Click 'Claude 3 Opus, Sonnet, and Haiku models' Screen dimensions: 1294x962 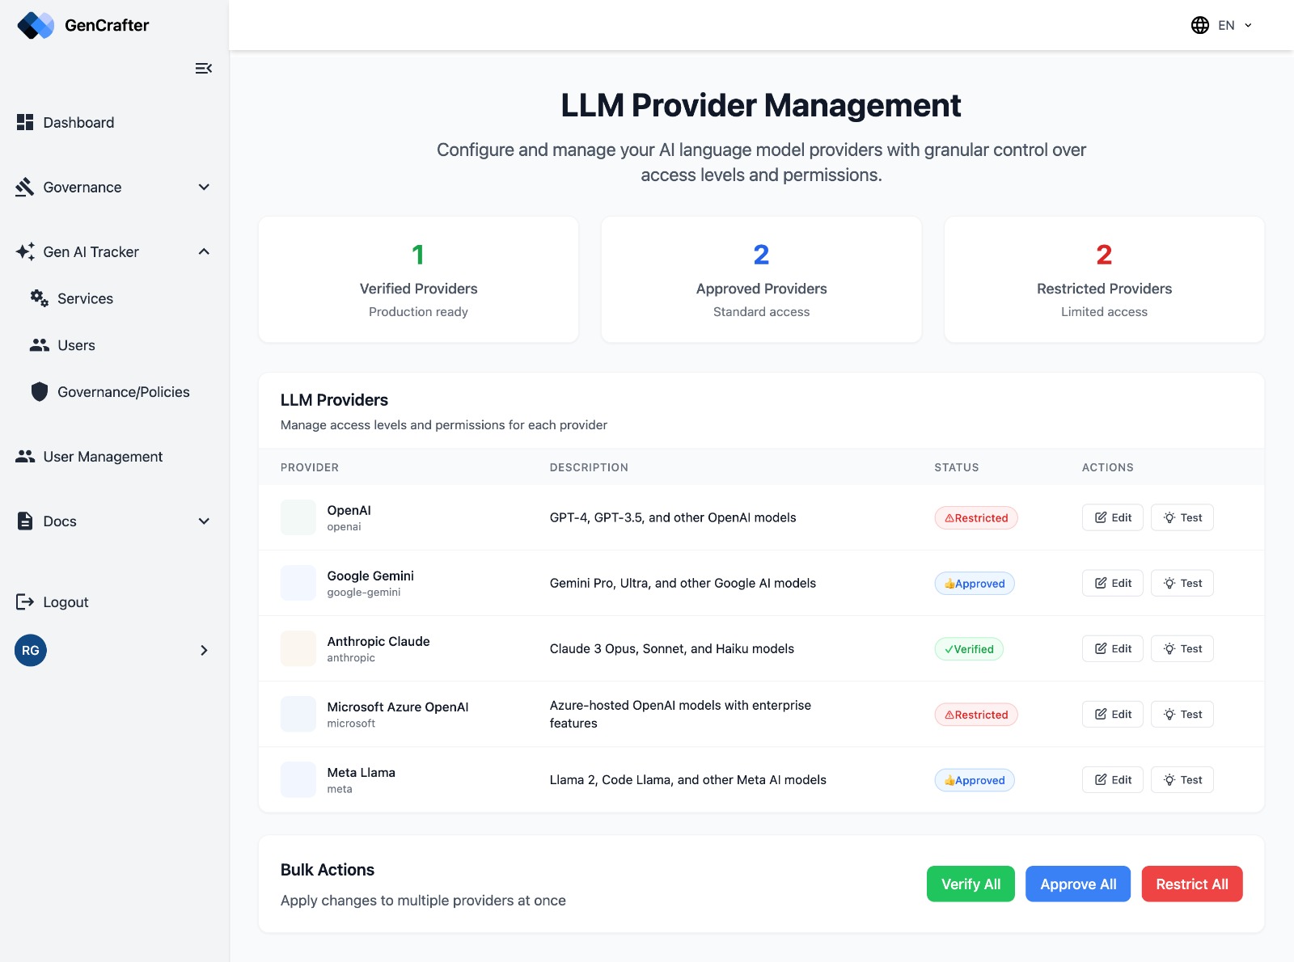pyautogui.click(x=672, y=648)
